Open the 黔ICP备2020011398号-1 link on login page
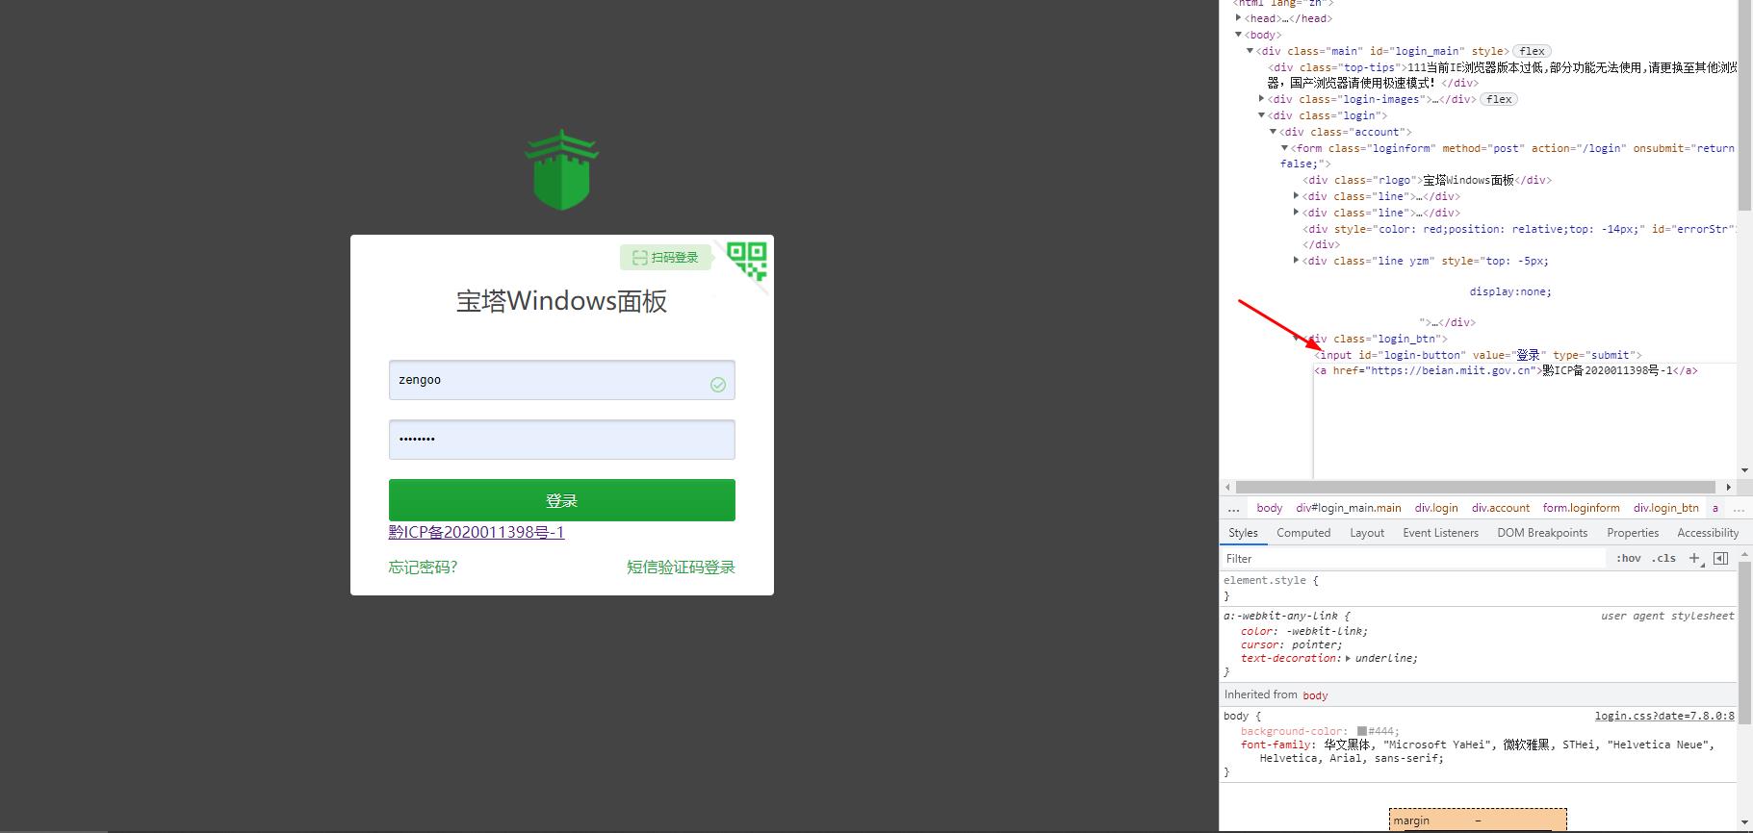1753x833 pixels. [477, 532]
